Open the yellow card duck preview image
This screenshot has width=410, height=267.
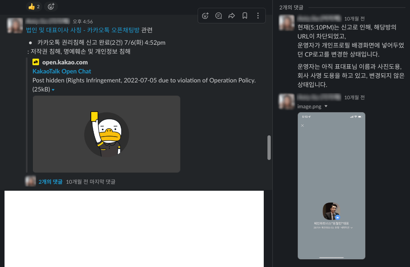[106, 134]
